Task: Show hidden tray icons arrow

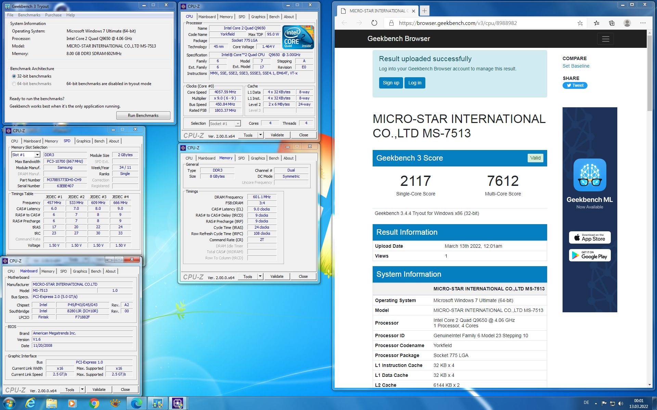Action: (x=596, y=404)
